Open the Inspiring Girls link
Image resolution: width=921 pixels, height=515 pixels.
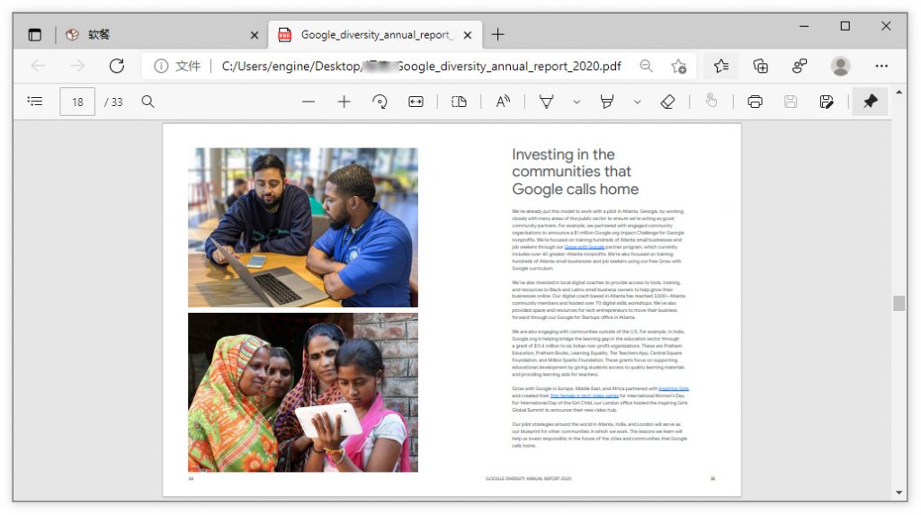click(x=673, y=389)
